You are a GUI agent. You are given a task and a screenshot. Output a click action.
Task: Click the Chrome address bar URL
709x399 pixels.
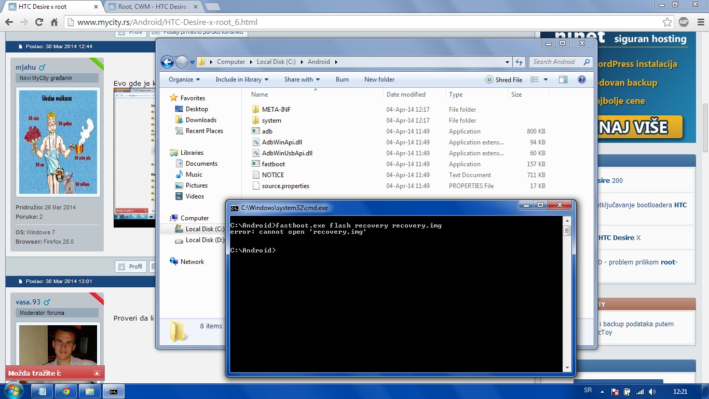(167, 22)
